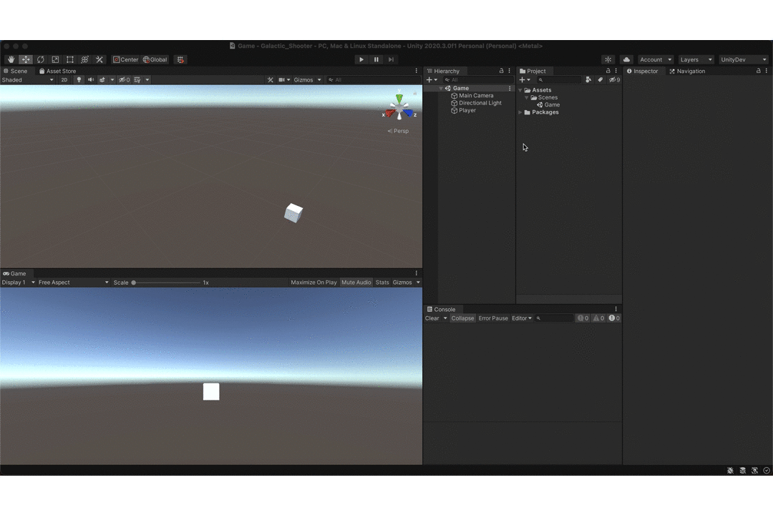Switch to the Inspector tab

(x=642, y=71)
